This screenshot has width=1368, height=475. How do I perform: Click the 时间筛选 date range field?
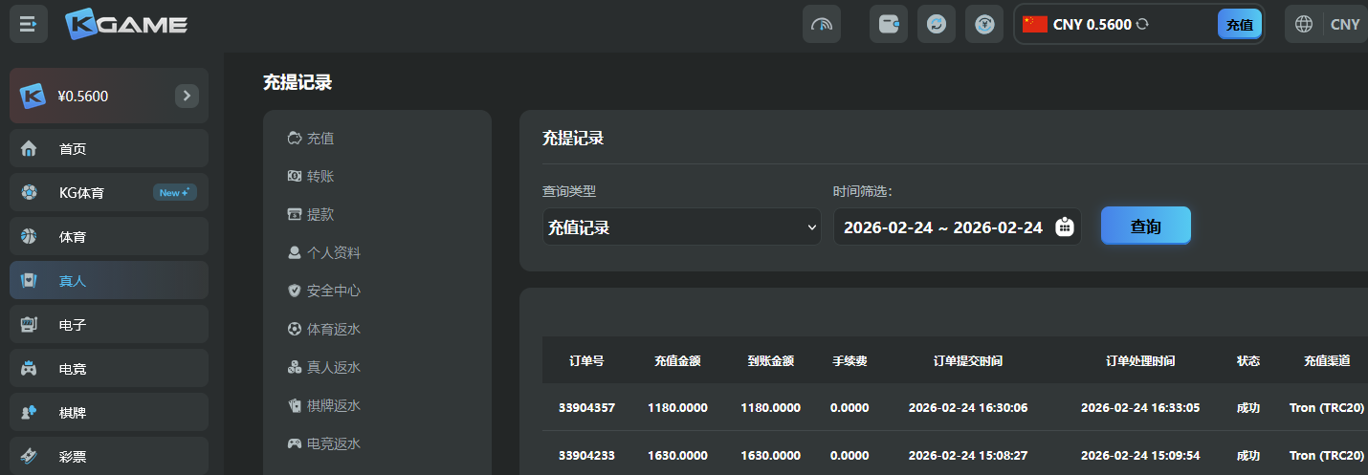click(942, 227)
